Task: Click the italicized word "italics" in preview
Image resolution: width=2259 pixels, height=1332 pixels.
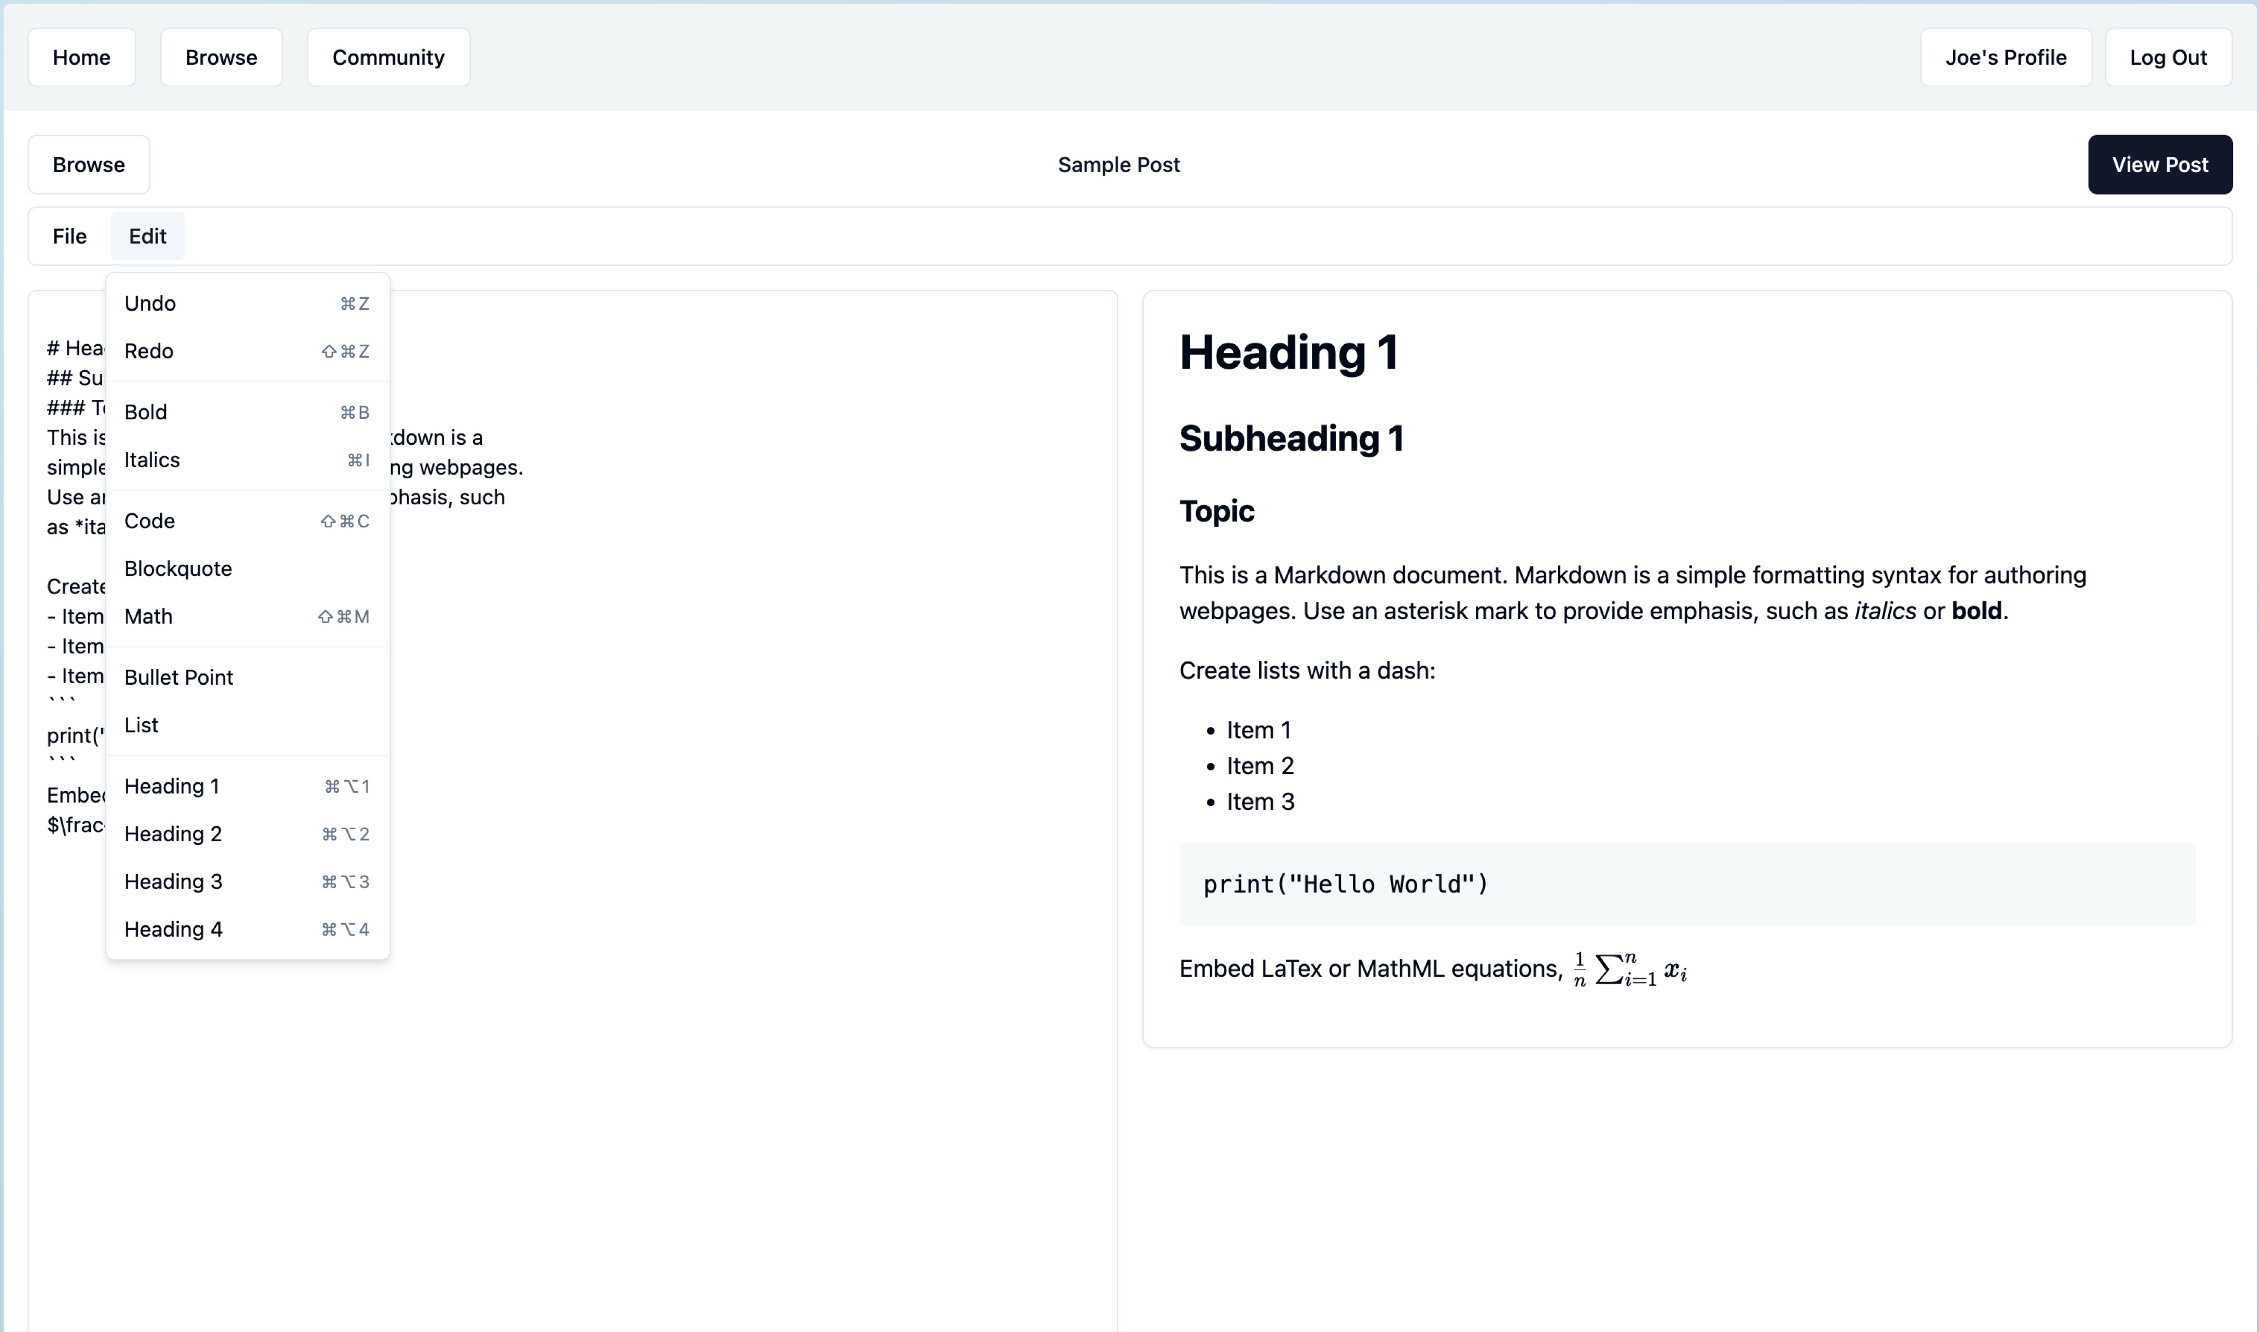Action: [x=1884, y=610]
